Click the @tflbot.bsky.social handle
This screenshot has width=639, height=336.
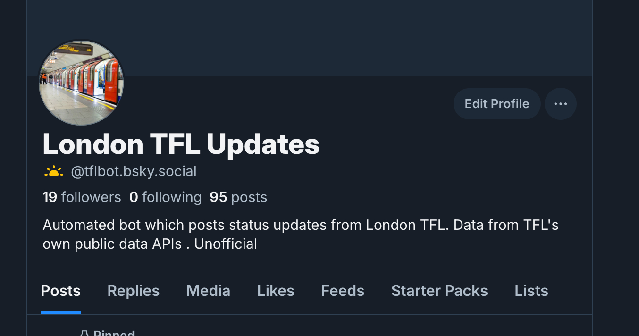(x=134, y=171)
